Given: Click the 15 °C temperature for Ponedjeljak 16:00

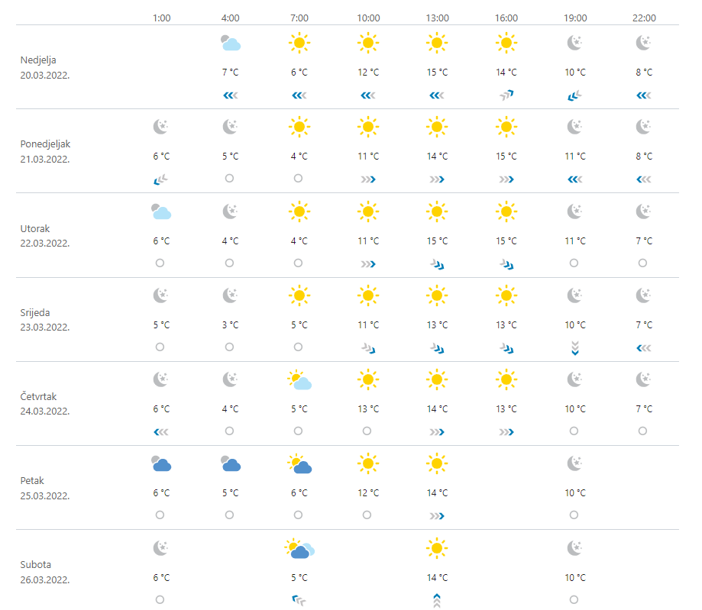Looking at the screenshot, I should click(506, 157).
